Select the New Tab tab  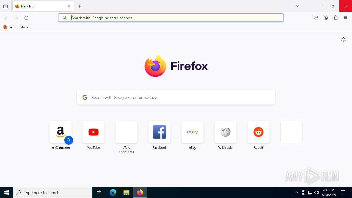(x=43, y=6)
